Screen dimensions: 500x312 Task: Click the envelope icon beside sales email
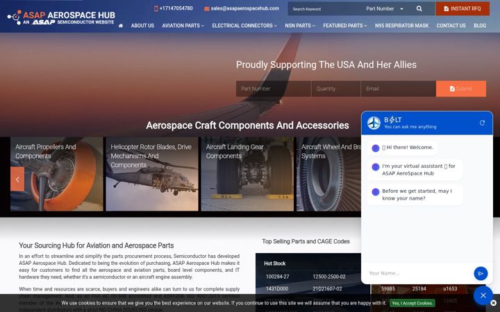(207, 8)
